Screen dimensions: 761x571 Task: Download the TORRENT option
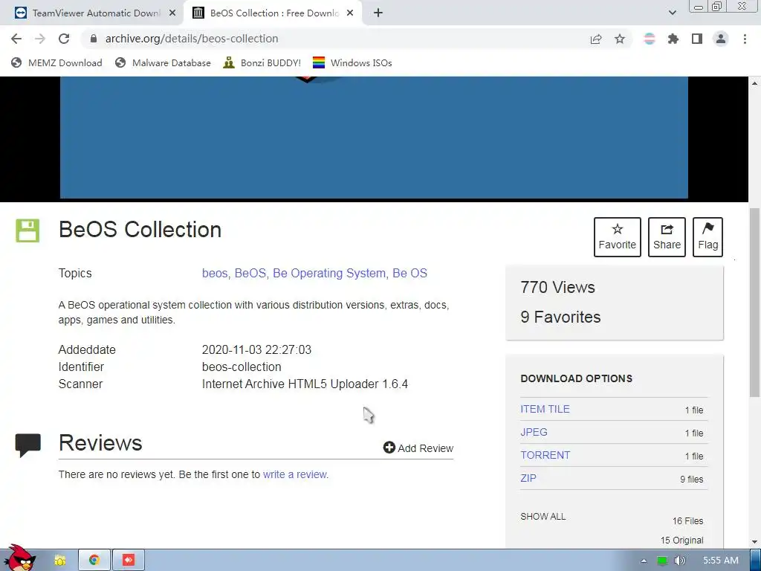click(x=545, y=455)
